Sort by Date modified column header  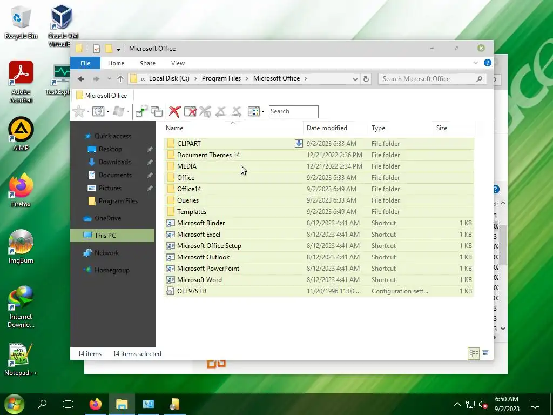tap(335, 128)
